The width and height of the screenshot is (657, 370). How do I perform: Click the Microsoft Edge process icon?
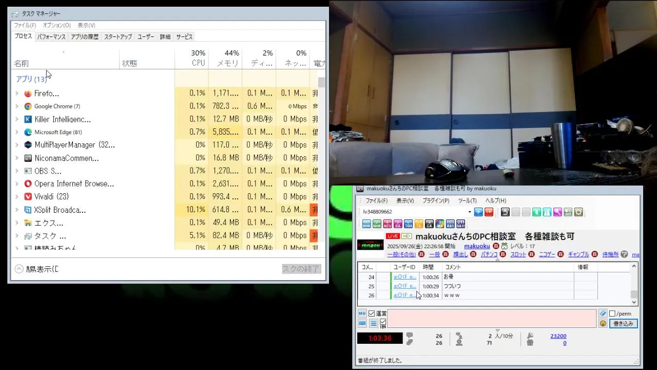coord(28,132)
